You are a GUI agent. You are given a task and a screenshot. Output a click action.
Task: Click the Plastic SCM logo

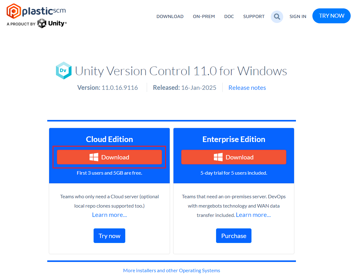point(36,11)
